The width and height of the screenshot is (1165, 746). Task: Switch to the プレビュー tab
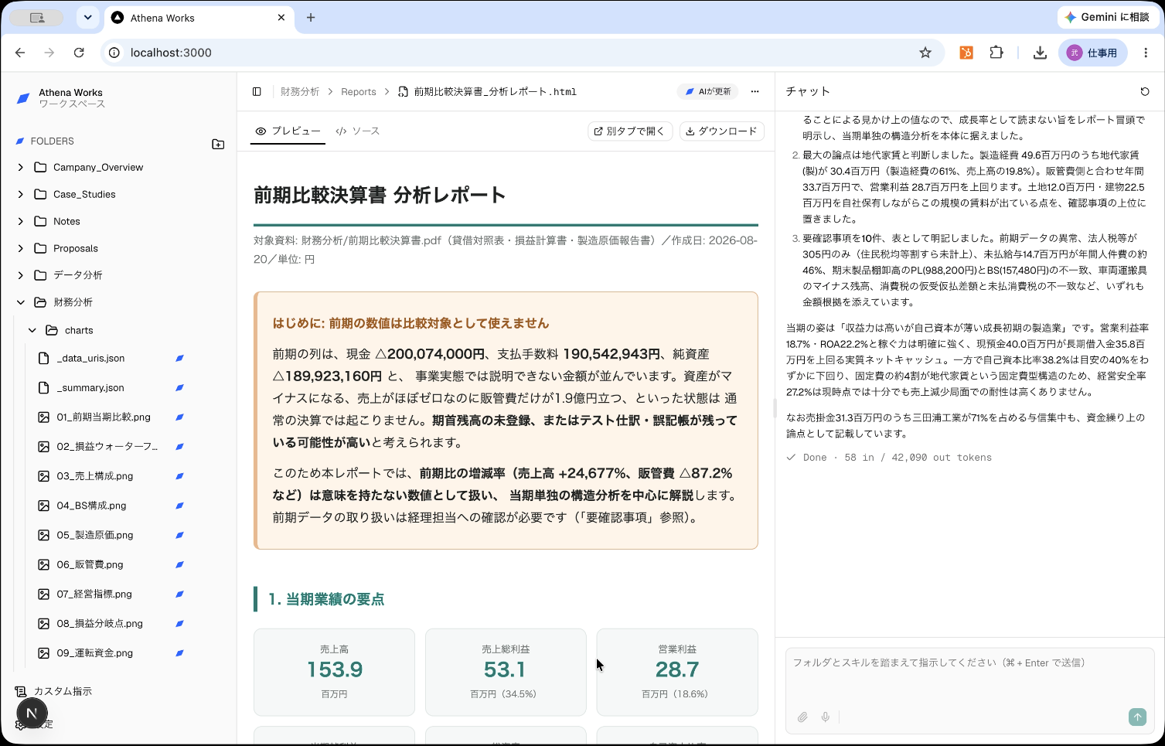(x=288, y=131)
